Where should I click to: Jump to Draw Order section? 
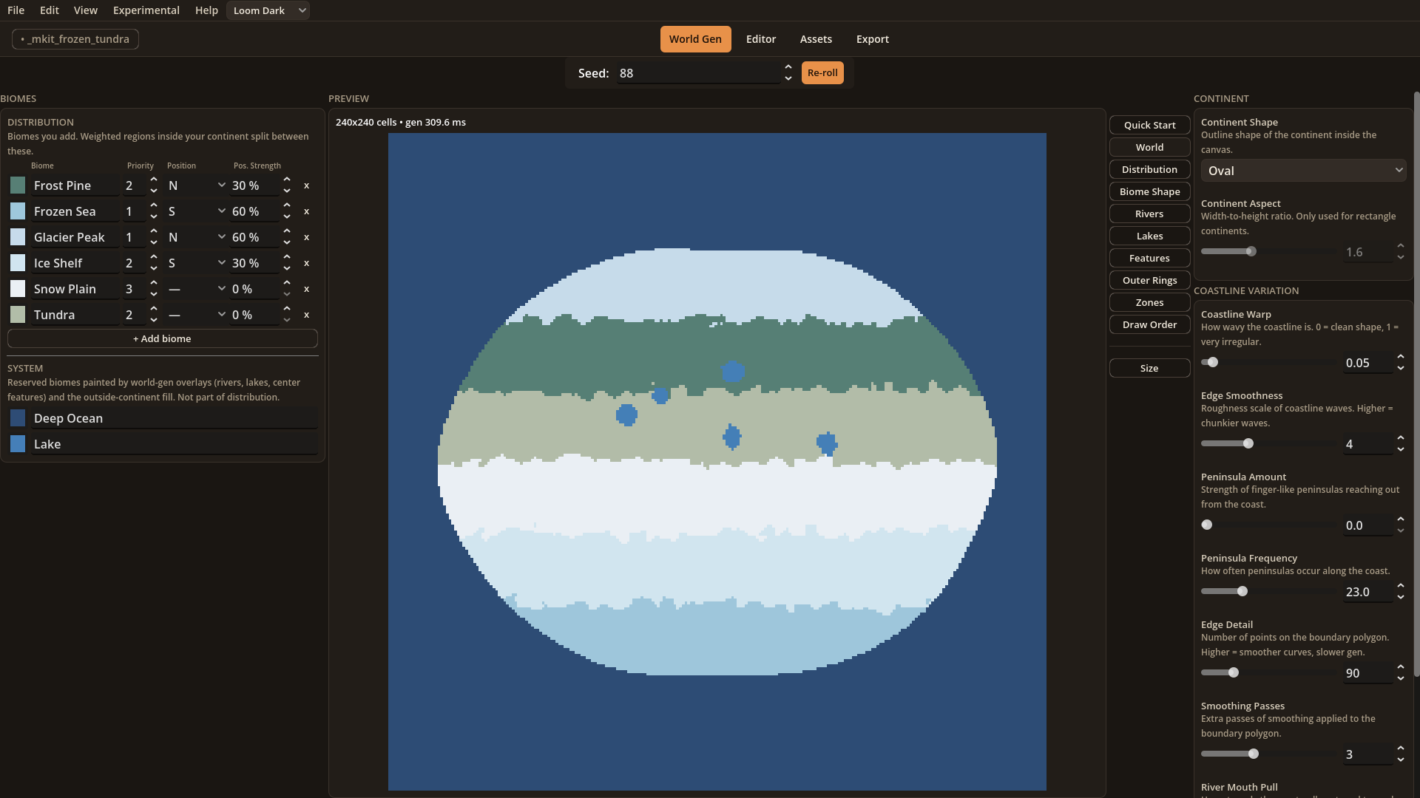(x=1149, y=324)
